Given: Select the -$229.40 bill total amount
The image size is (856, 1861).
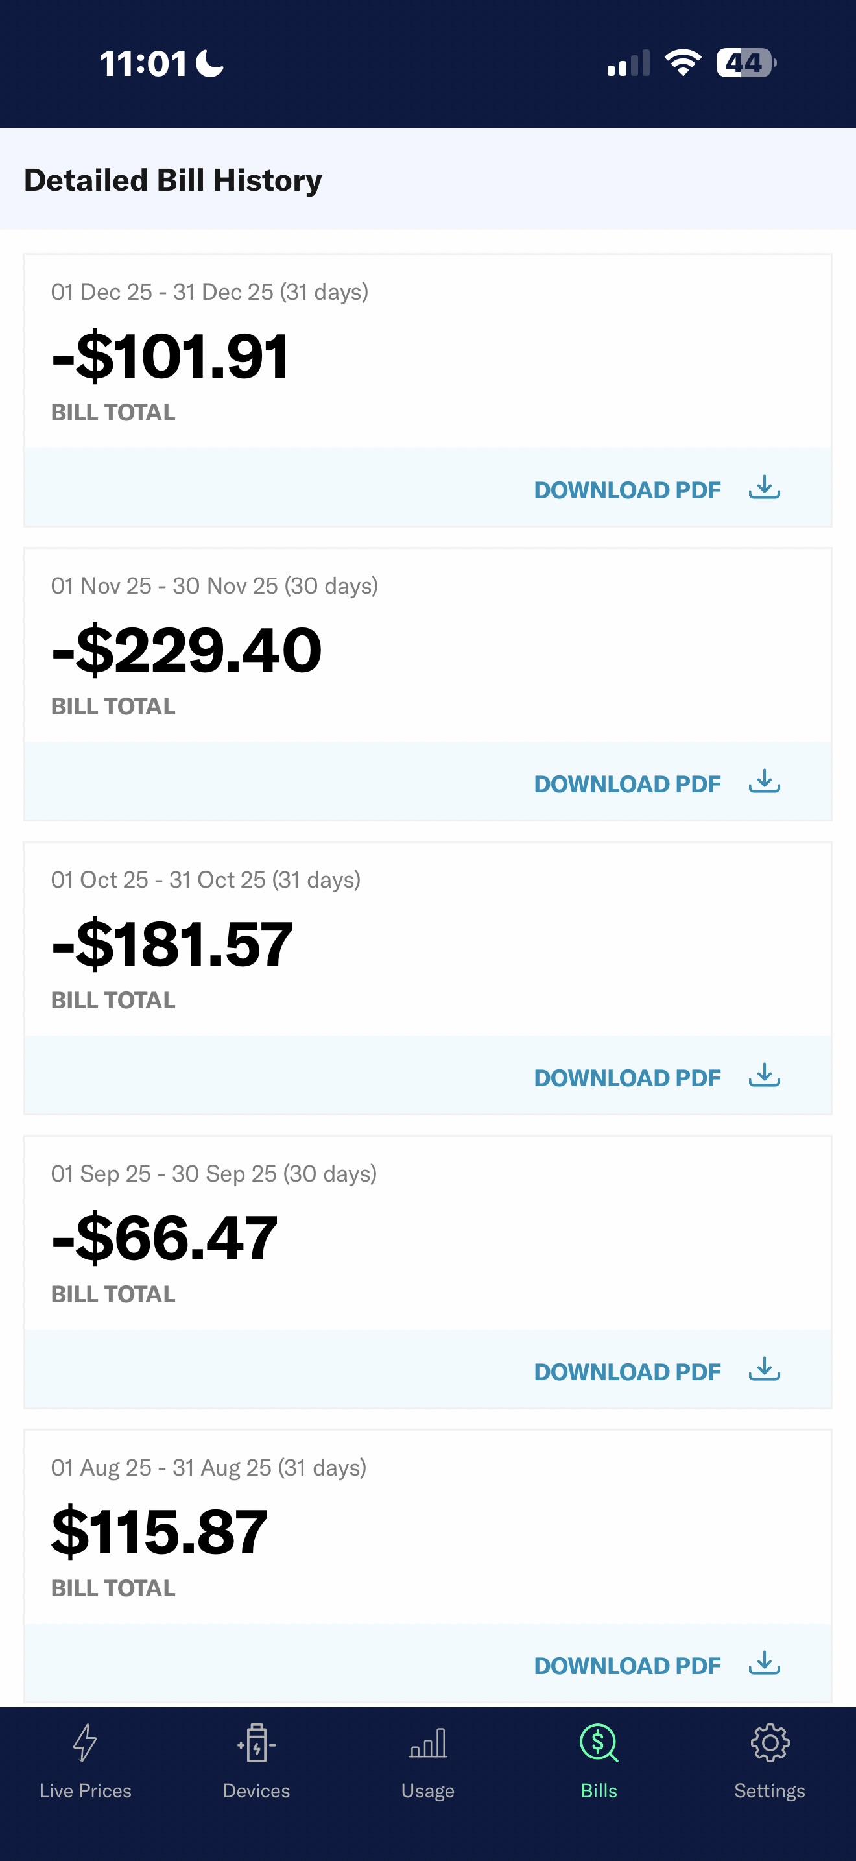Looking at the screenshot, I should coord(186,650).
